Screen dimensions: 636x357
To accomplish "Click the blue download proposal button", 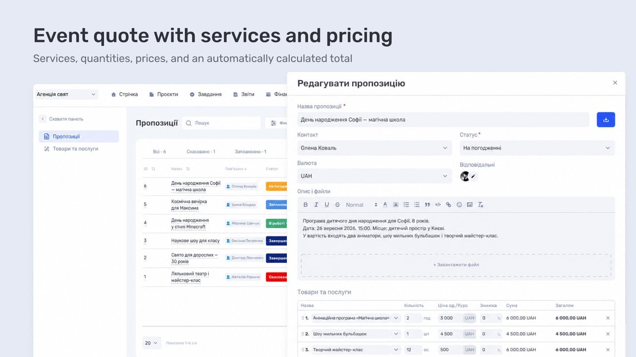I will coord(606,120).
